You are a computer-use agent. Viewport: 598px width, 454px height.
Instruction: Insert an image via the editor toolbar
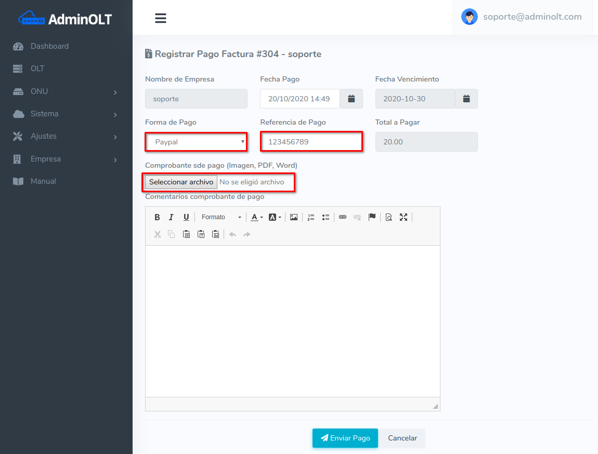tap(294, 217)
